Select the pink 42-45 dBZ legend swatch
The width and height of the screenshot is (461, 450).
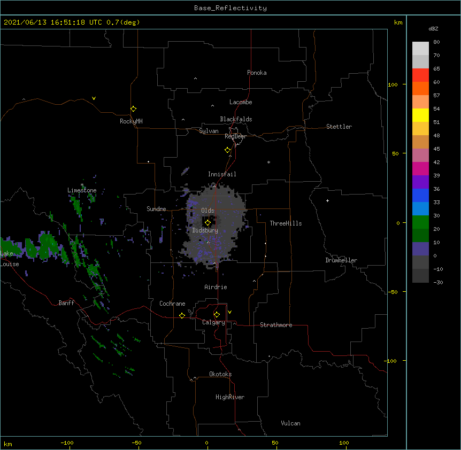point(420,156)
